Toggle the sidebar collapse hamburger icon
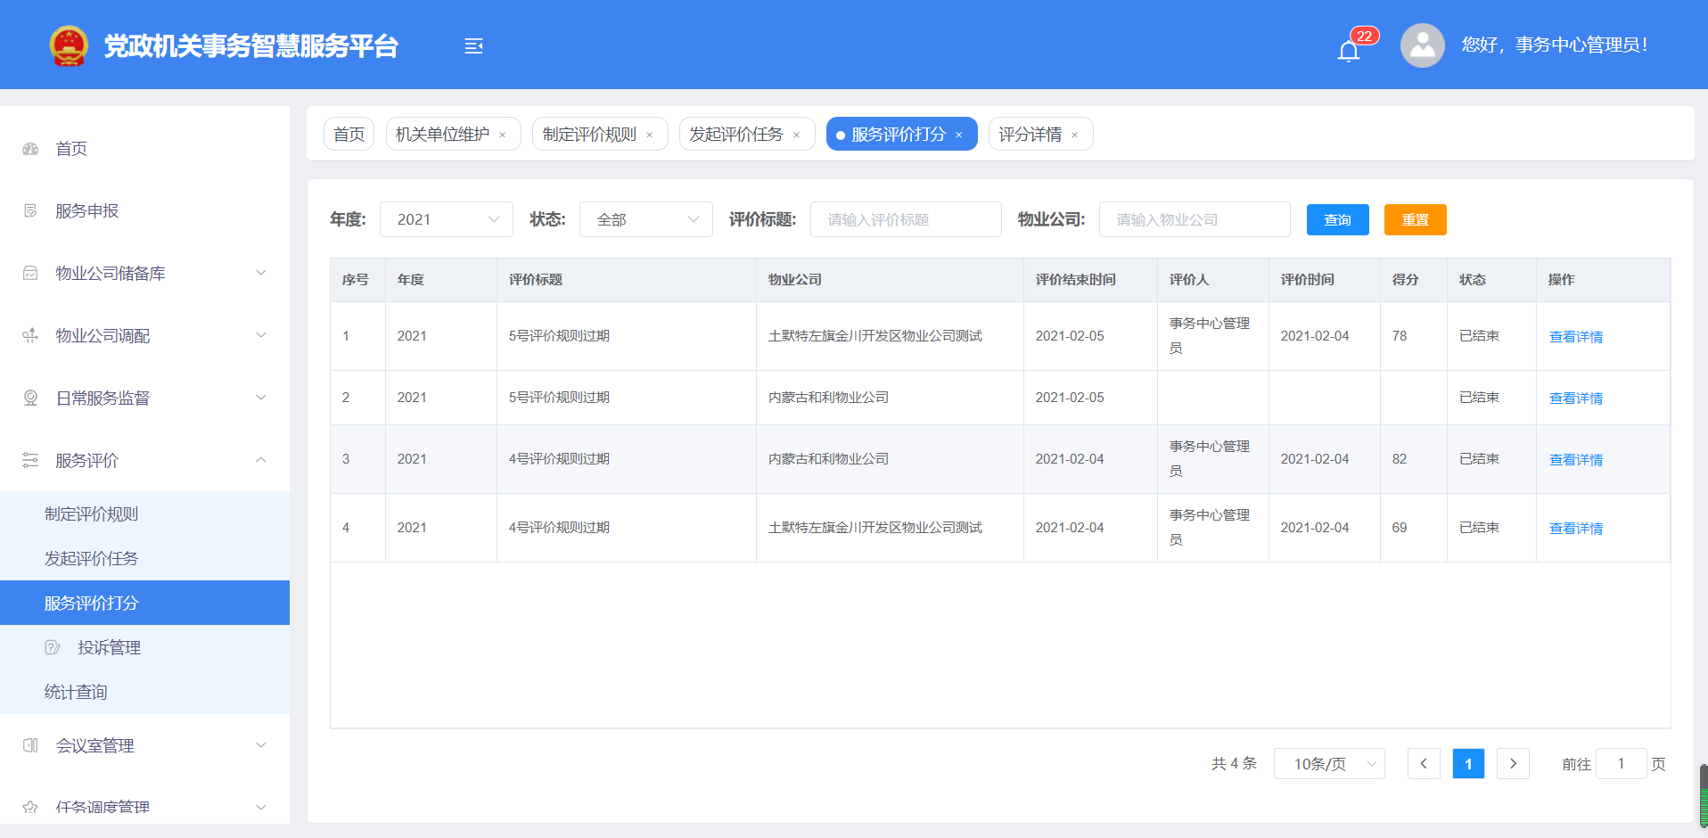 pyautogui.click(x=473, y=46)
